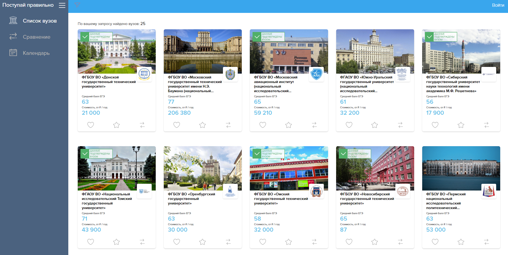Image resolution: width=508 pixels, height=255 pixels.
Task: Star the Оренбургский государственный университет card
Action: coord(203,242)
